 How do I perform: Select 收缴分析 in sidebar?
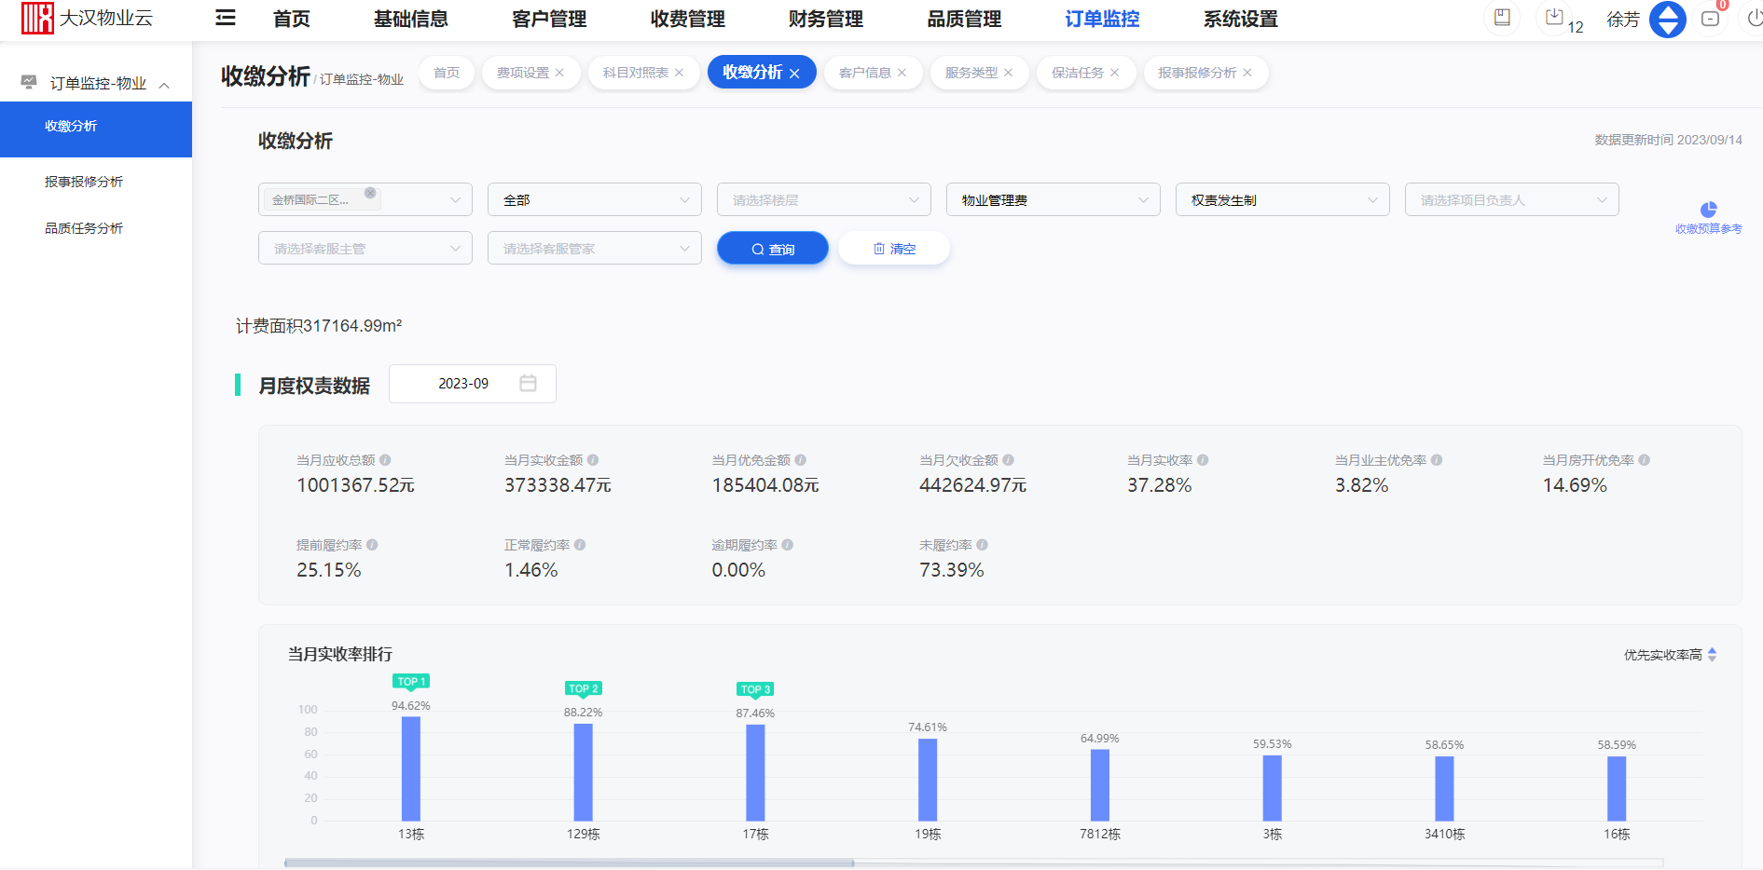point(96,129)
